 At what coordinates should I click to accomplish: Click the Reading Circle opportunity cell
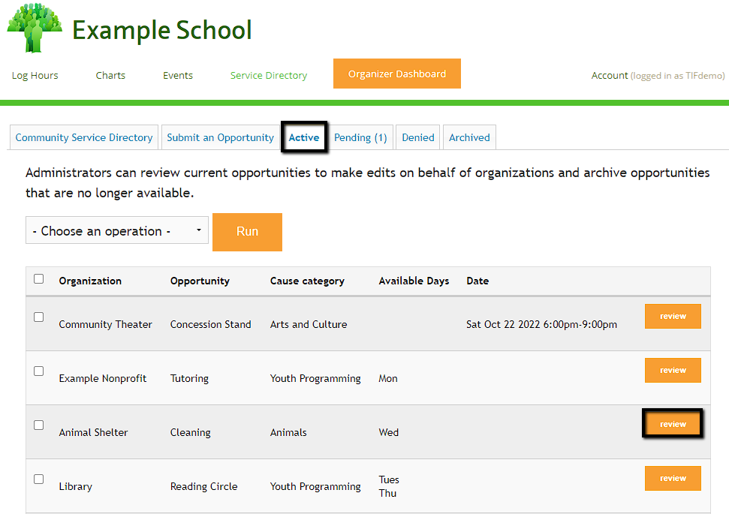[204, 486]
